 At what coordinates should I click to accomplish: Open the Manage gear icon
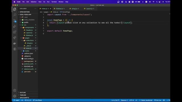point(15,96)
